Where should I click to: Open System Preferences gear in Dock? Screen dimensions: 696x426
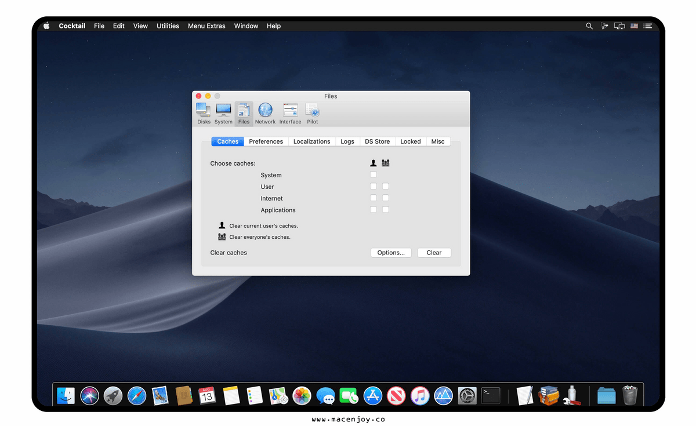(x=467, y=396)
